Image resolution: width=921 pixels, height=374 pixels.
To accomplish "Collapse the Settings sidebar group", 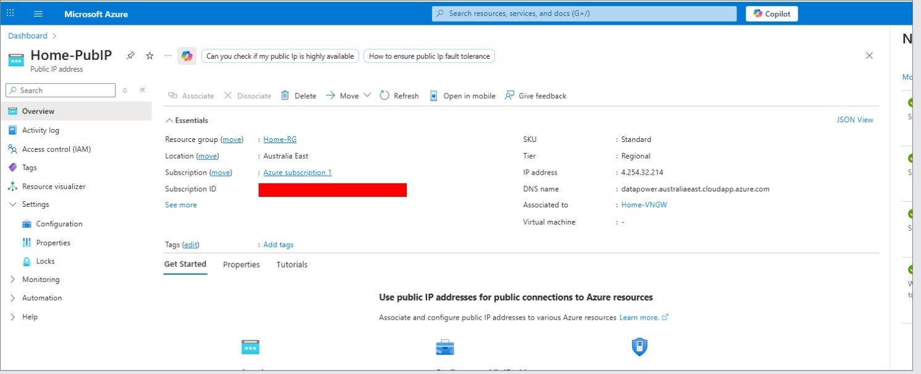I will [13, 204].
